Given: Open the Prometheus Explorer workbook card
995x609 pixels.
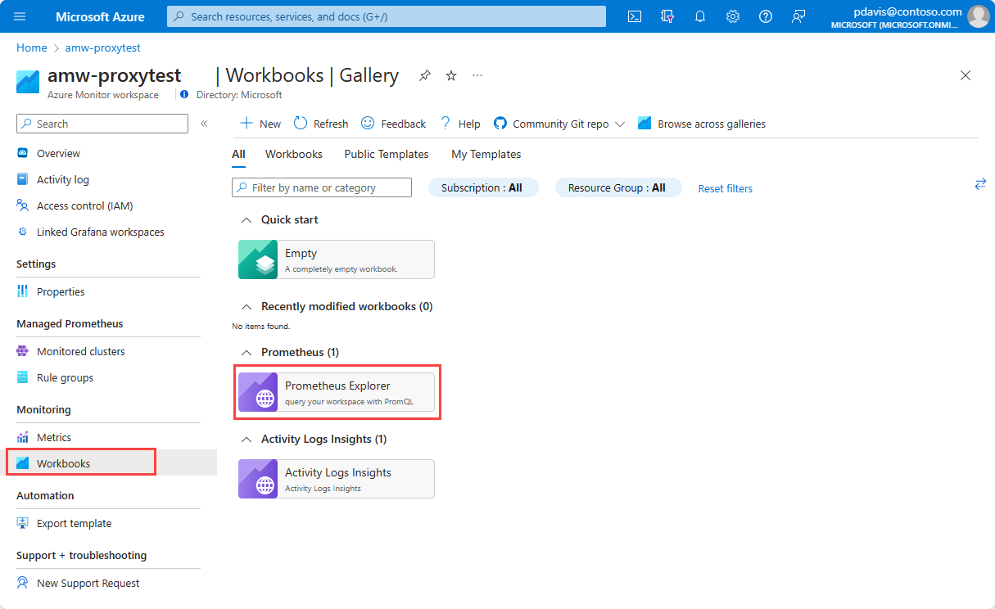Looking at the screenshot, I should coord(337,392).
